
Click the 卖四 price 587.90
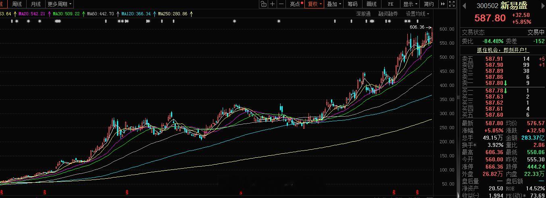click(x=494, y=65)
